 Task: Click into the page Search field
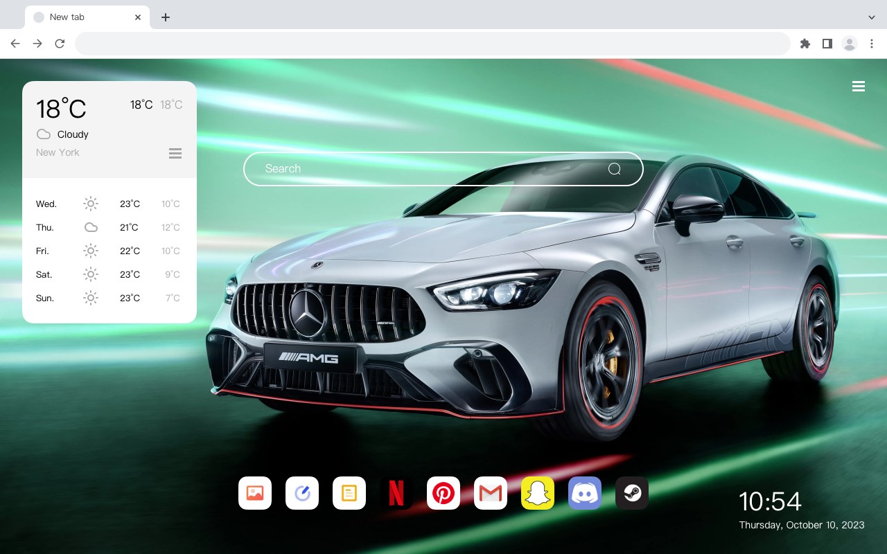[x=443, y=169]
